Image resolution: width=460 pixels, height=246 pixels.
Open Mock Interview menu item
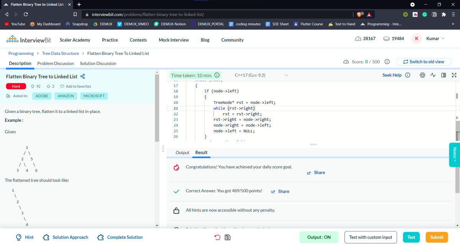click(174, 40)
